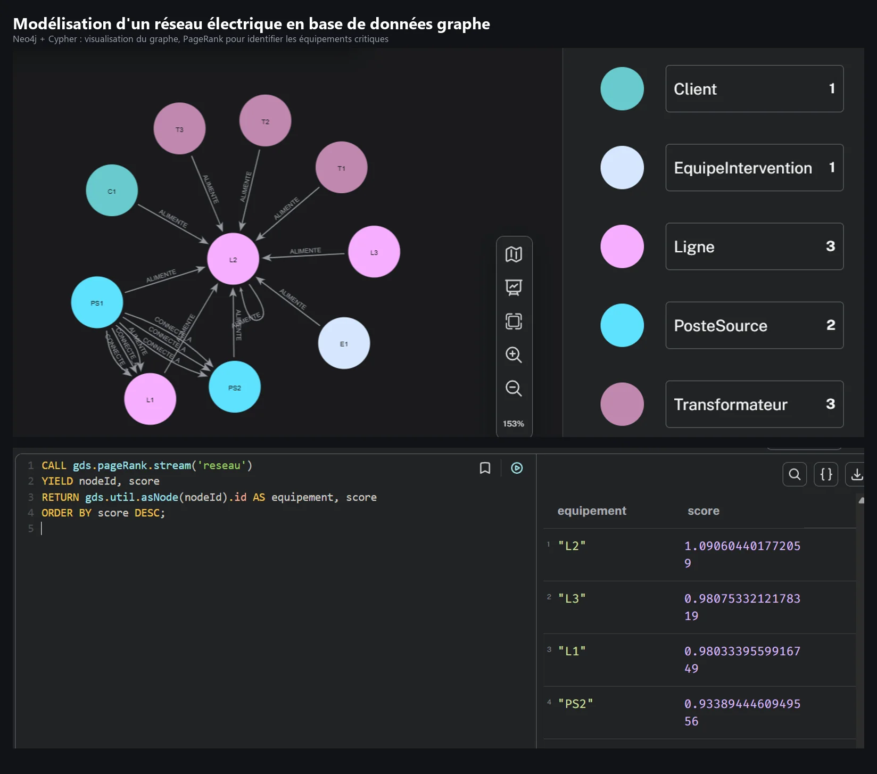Click the teal Client color swatch
877x774 pixels.
point(622,89)
